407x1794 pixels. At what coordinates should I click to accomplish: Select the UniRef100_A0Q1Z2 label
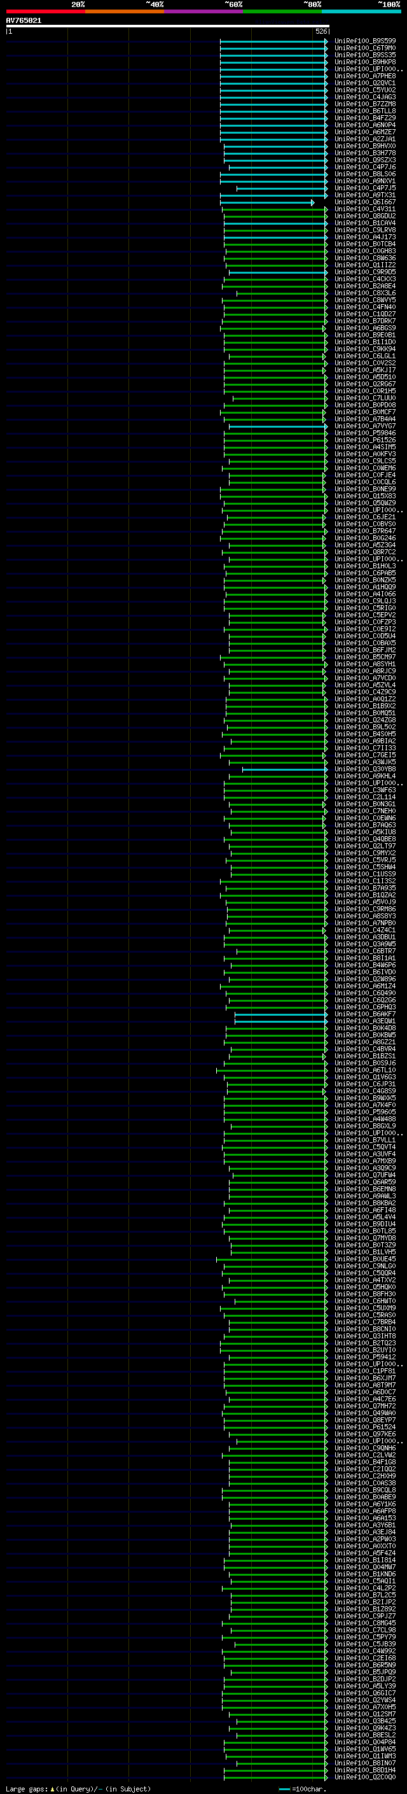[364, 699]
